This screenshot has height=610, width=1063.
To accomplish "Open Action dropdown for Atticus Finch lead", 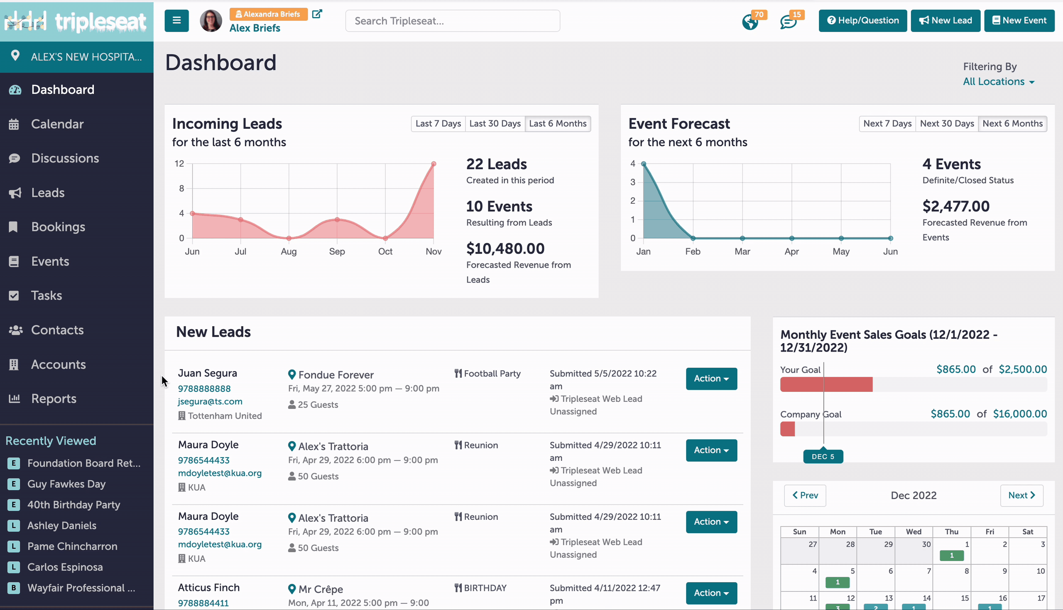I will click(x=711, y=593).
